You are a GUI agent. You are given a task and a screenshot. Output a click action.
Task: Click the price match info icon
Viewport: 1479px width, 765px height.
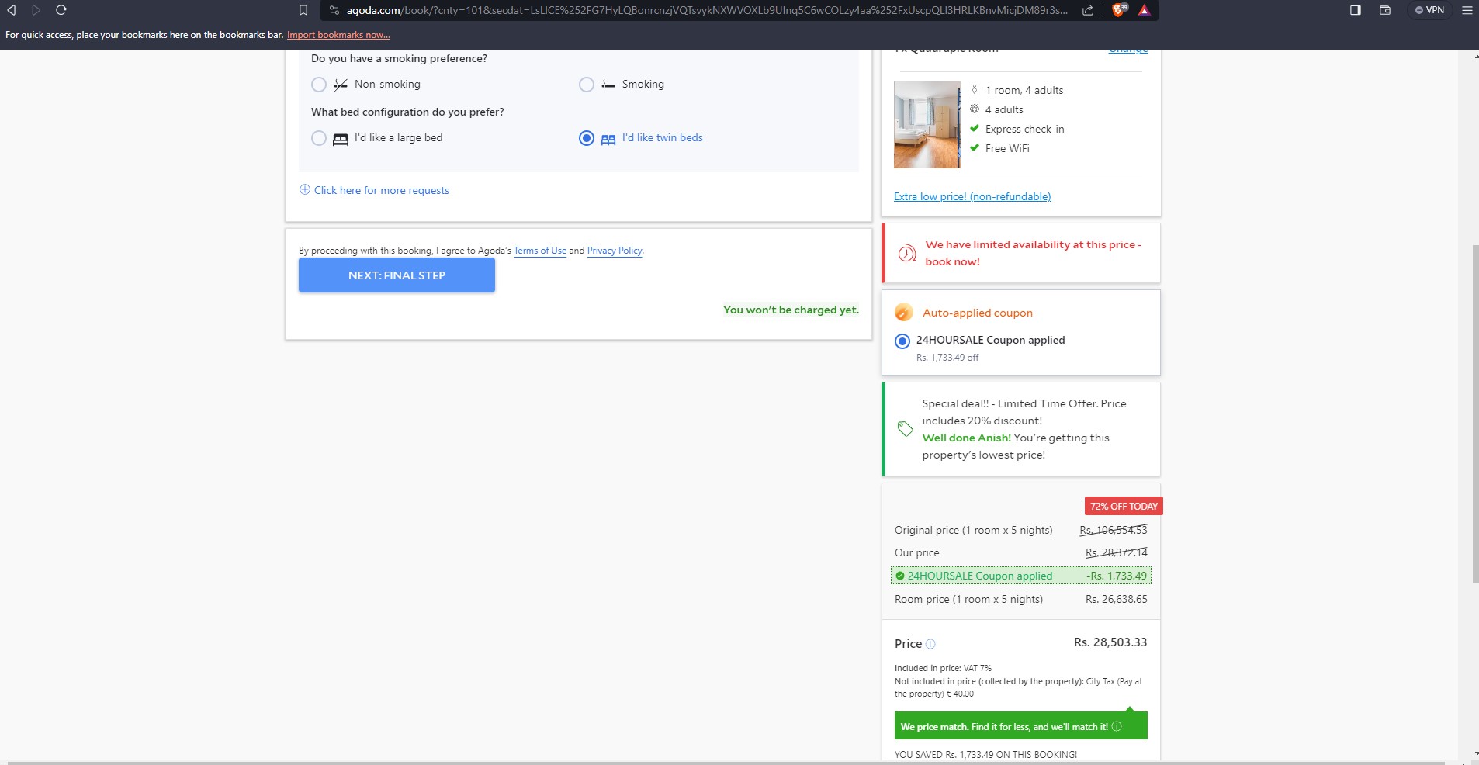[x=1117, y=727]
